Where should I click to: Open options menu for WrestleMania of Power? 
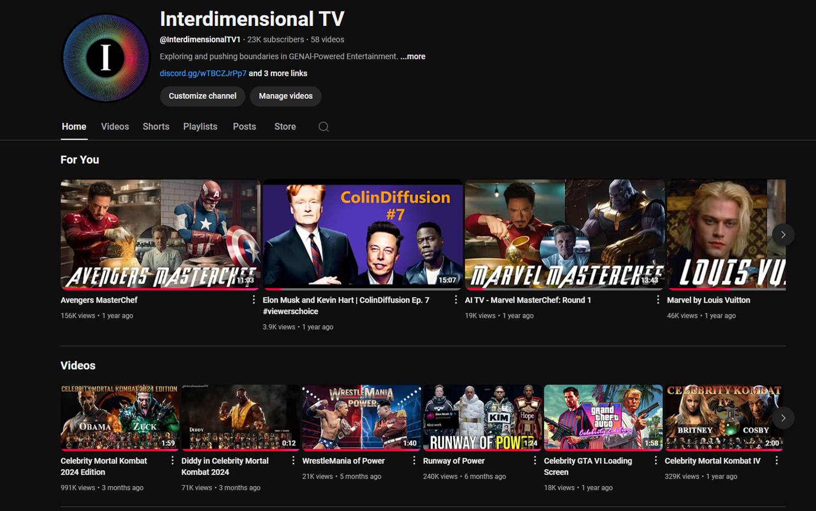(414, 460)
